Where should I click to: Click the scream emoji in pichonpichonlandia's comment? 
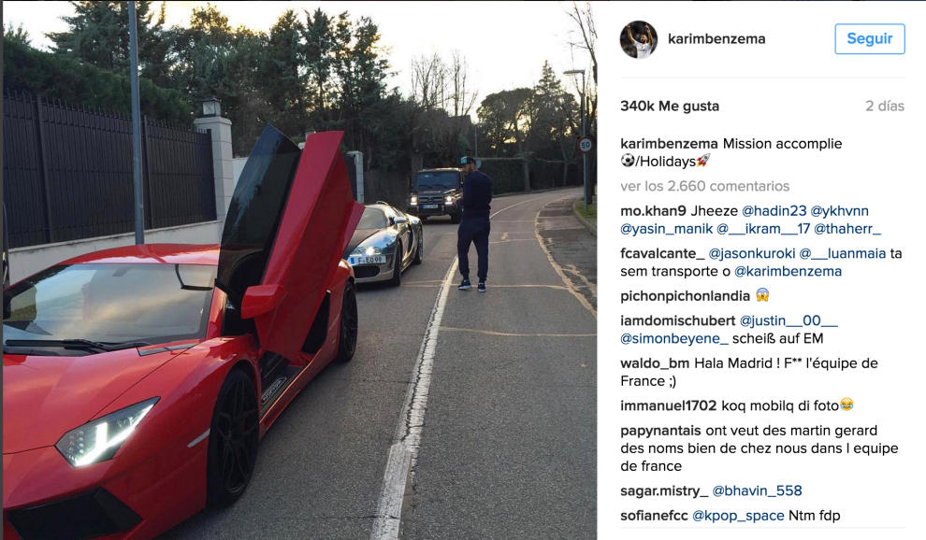pyautogui.click(x=762, y=295)
